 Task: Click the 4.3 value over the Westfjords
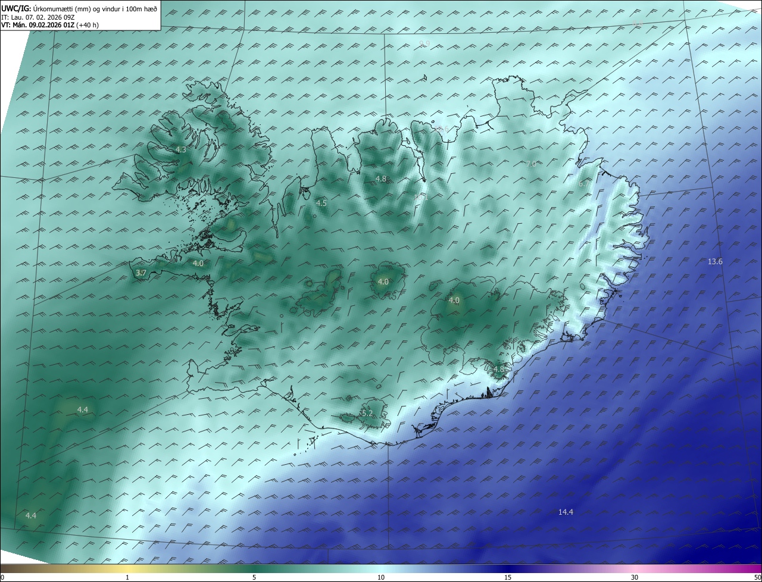pos(181,150)
